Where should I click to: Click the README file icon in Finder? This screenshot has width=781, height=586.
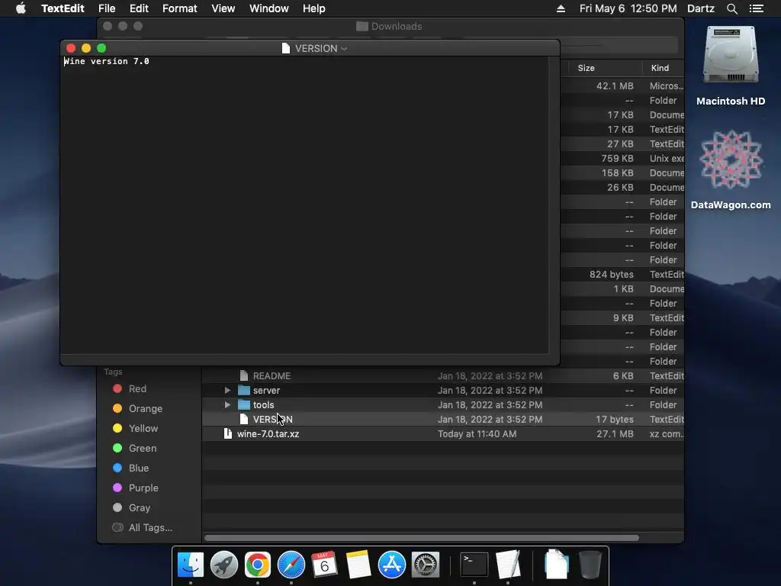click(x=243, y=375)
